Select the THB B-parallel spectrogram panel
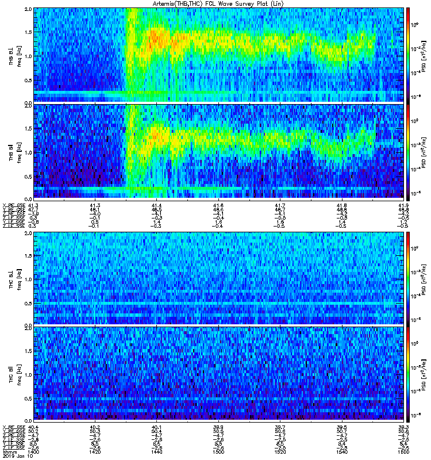The image size is (431, 460). coord(219,151)
